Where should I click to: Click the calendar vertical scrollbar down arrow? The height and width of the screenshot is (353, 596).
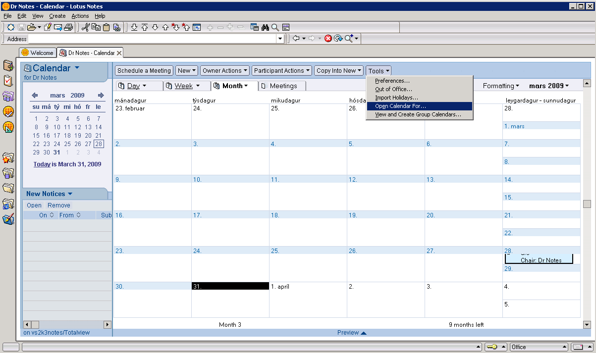pos(587,325)
